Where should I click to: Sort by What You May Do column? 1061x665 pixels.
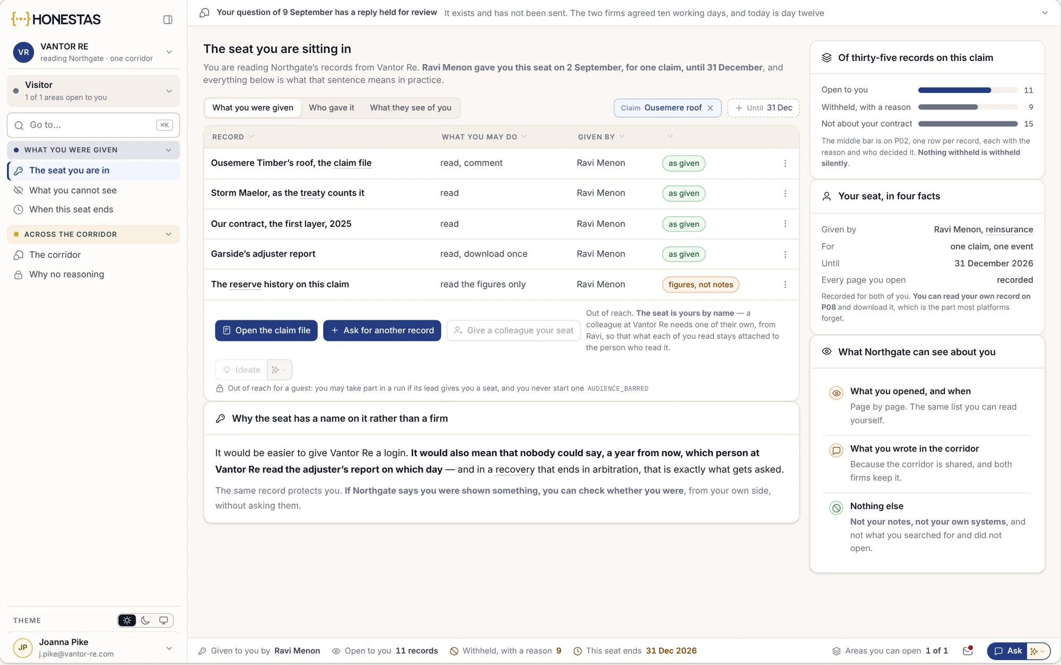pos(484,137)
